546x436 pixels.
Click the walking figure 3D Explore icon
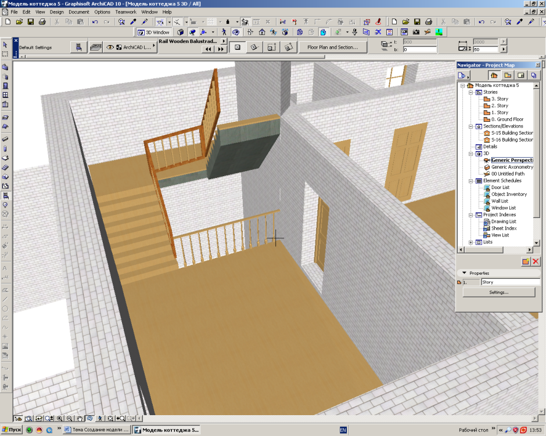click(224, 32)
